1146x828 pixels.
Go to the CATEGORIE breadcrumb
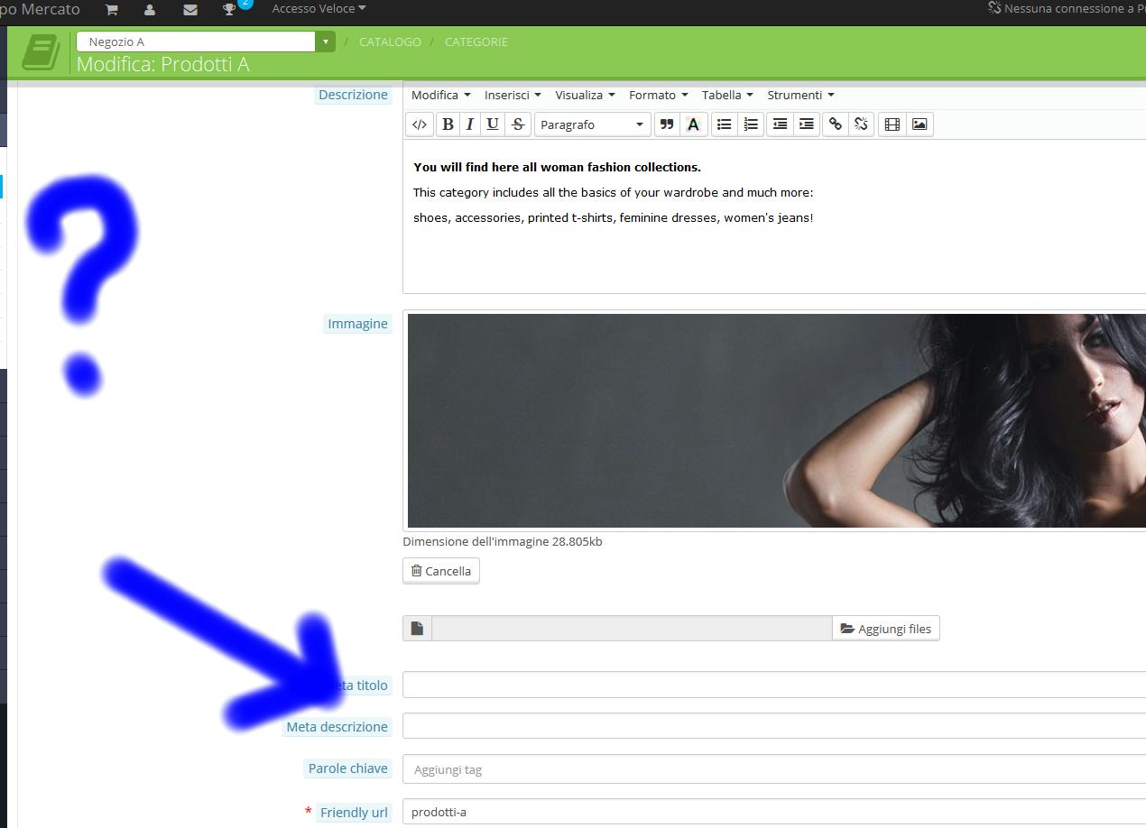click(476, 41)
